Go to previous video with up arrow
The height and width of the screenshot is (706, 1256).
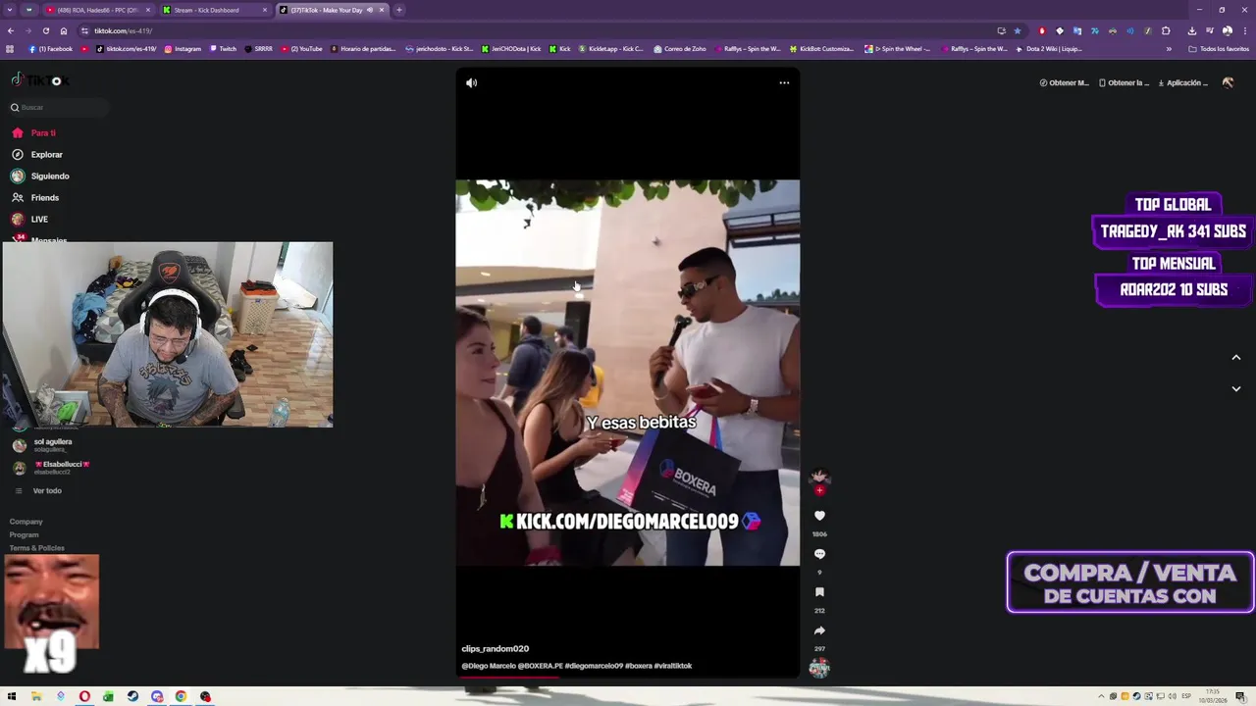[1236, 358]
